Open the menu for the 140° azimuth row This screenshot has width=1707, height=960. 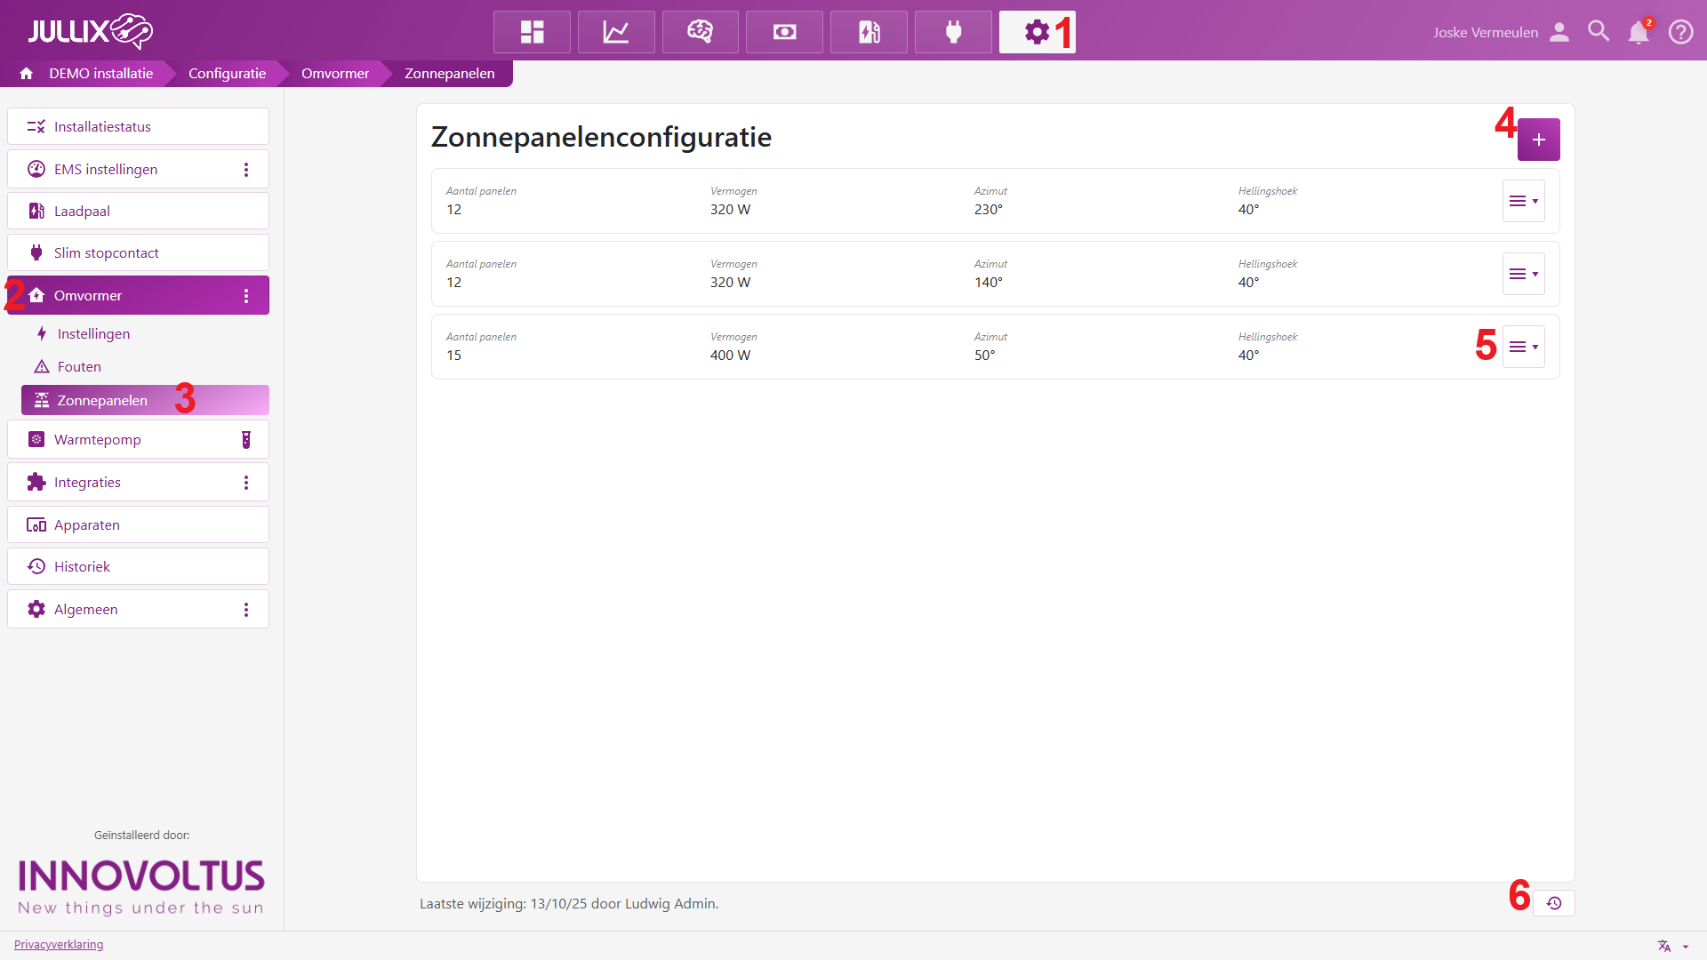point(1523,274)
